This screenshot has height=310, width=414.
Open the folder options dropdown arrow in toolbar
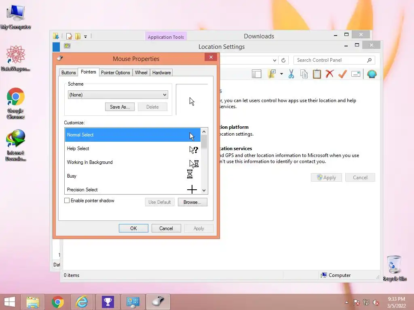point(281,74)
